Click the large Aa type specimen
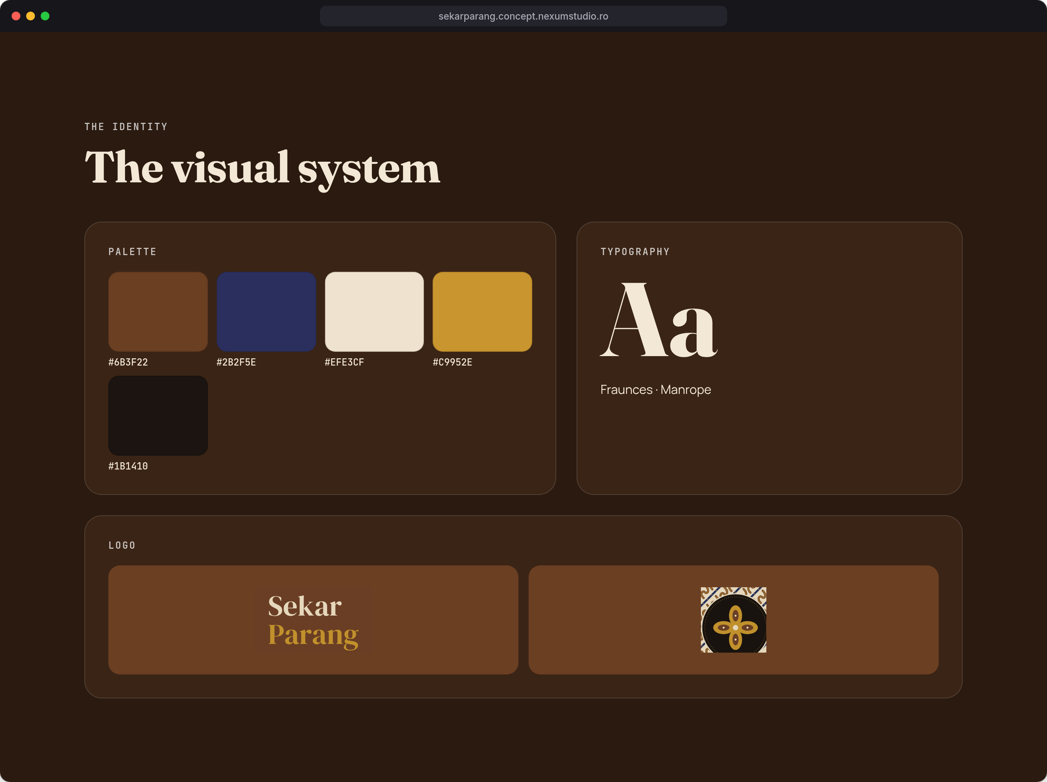This screenshot has height=782, width=1047. pos(659,320)
